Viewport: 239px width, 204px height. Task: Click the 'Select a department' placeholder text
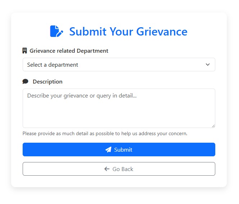click(x=52, y=65)
